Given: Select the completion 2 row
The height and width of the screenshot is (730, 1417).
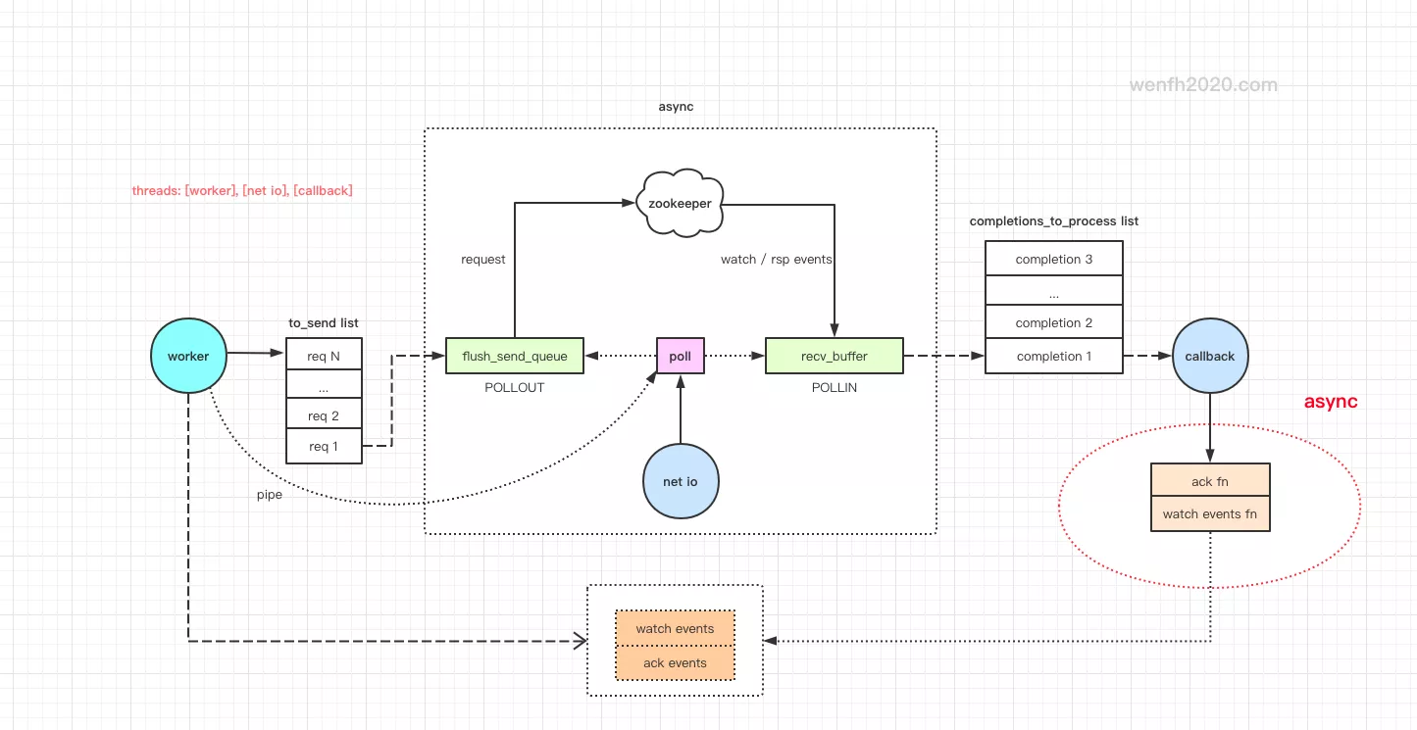Looking at the screenshot, I should point(1053,323).
